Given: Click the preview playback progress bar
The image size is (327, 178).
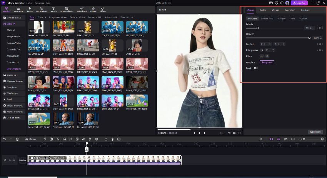Looking at the screenshot, I should coord(199,130).
